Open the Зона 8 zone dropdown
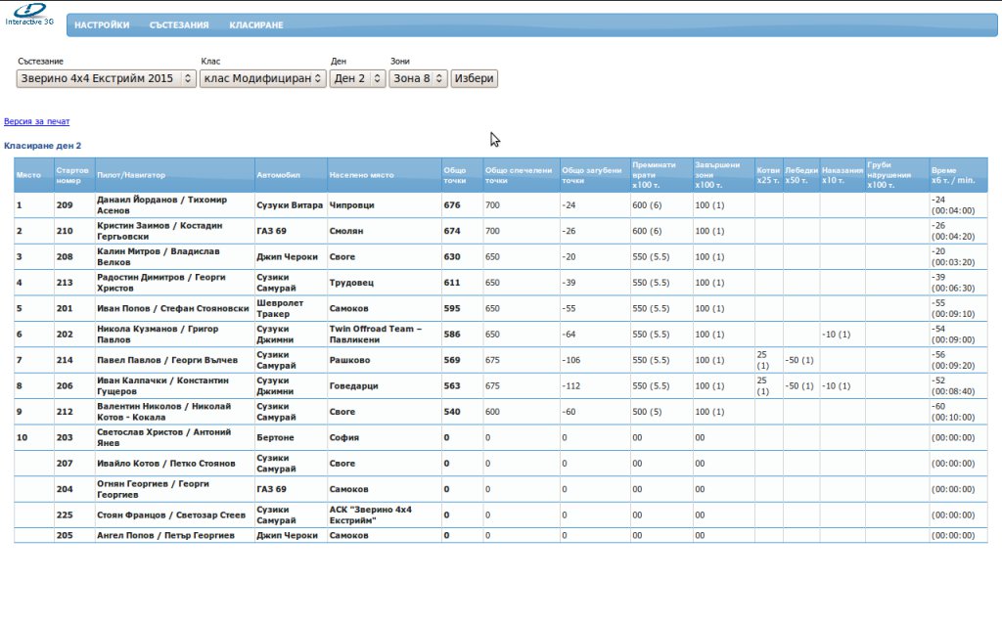 tap(418, 78)
